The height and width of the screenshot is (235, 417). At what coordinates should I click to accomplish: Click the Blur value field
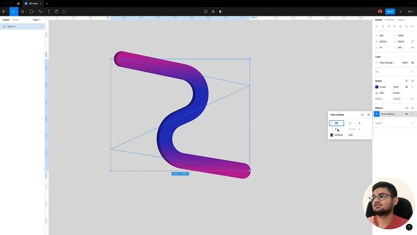click(x=360, y=123)
